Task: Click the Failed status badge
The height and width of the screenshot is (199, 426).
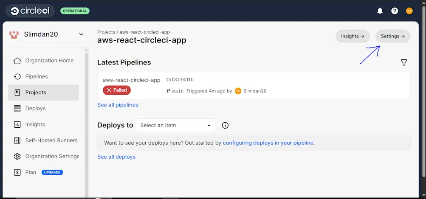Action: (117, 90)
